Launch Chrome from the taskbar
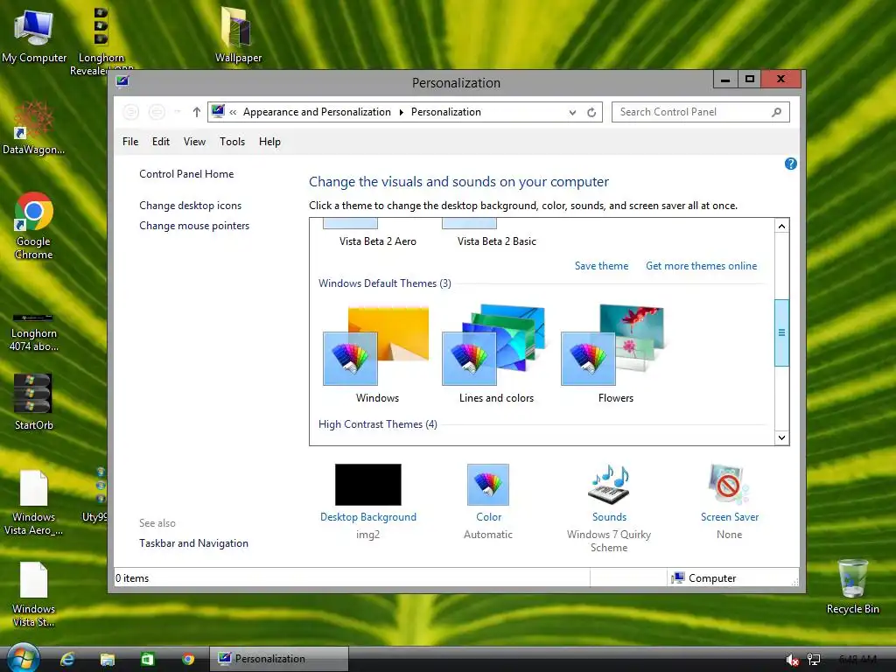Viewport: 896px width, 672px height. pos(188,659)
